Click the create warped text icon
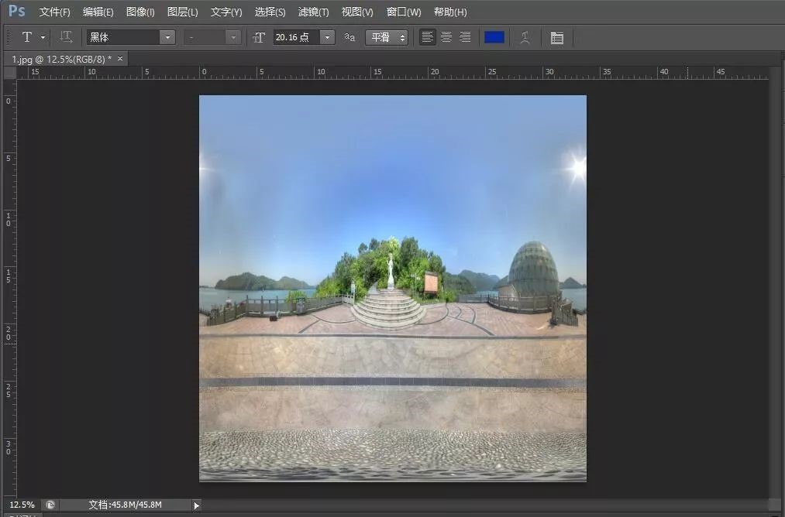Screen dimensions: 785x517 [x=525, y=37]
